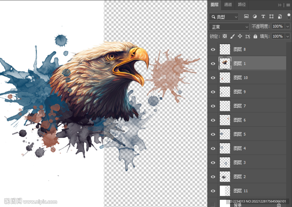Lock layer position move icon
292x207 pixels.
tap(240, 36)
